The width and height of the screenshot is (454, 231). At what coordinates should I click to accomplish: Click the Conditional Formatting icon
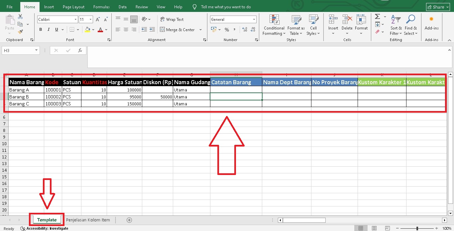tap(274, 20)
